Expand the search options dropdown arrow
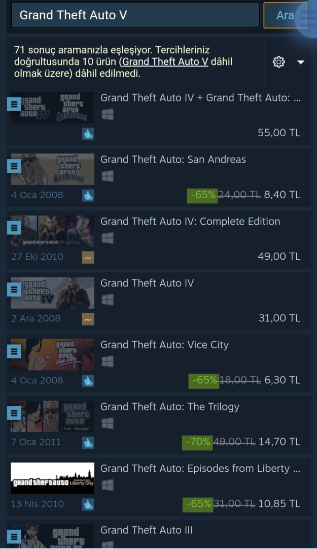The height and width of the screenshot is (549, 317). [301, 63]
